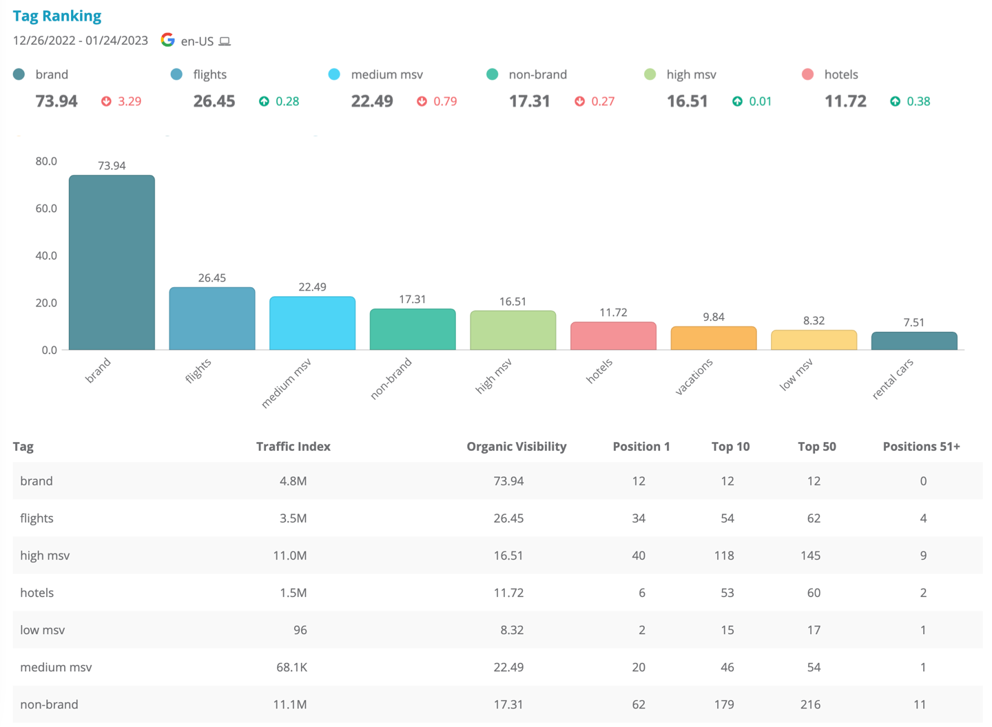The image size is (992, 727).
Task: Toggle the brand legend dot
Action: click(19, 74)
